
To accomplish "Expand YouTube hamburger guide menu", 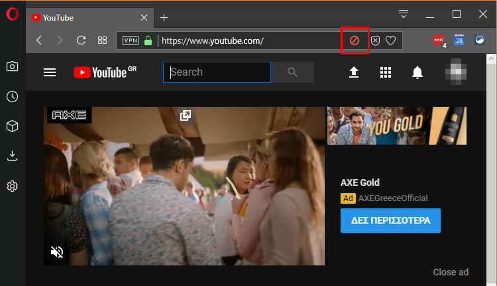I will [x=50, y=72].
